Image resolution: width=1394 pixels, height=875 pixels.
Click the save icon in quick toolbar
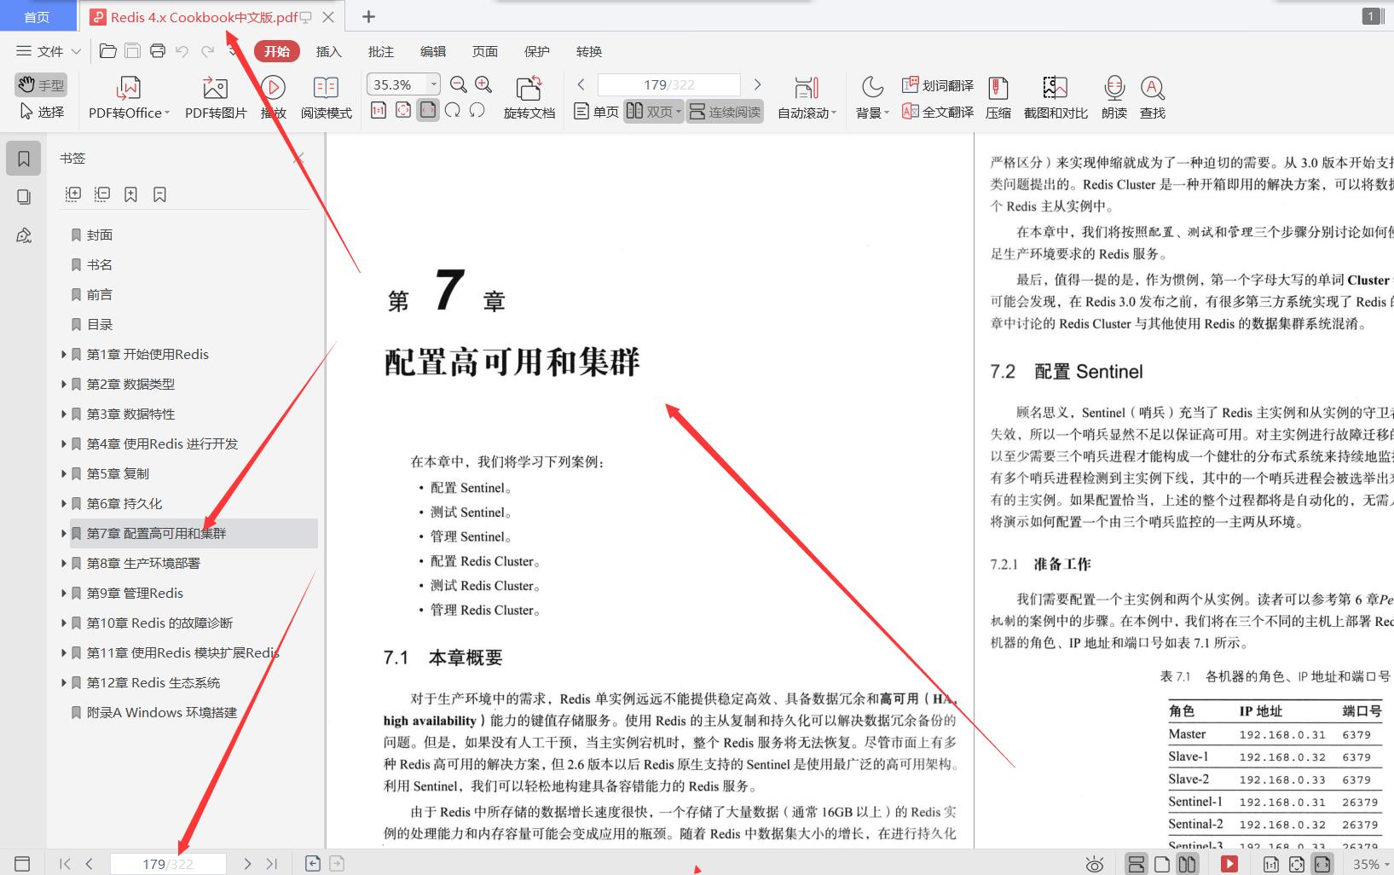(133, 51)
